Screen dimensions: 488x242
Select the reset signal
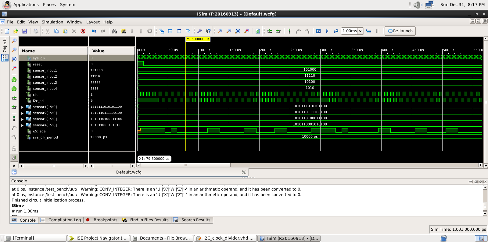click(x=38, y=64)
